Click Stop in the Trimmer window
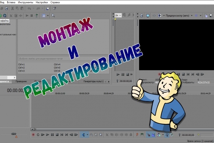 tap(128, 74)
